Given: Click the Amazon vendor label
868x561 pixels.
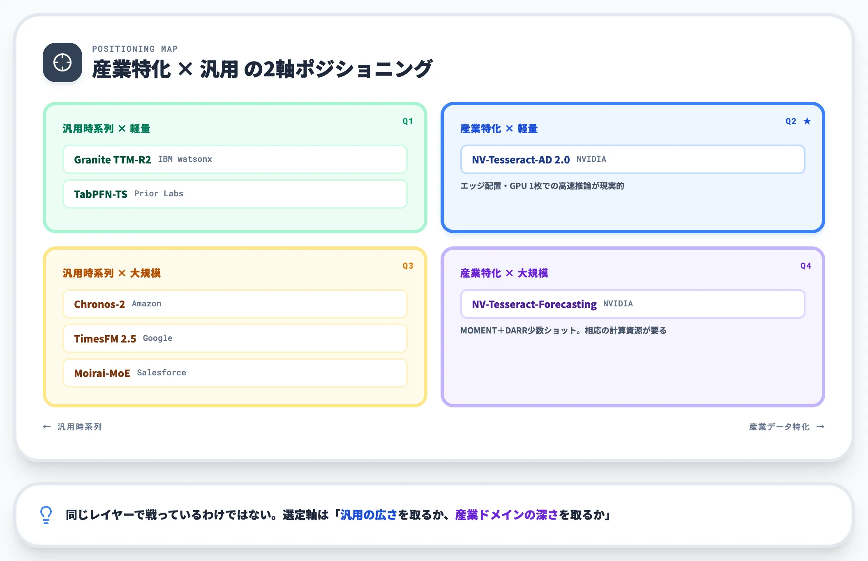Looking at the screenshot, I should tap(146, 304).
